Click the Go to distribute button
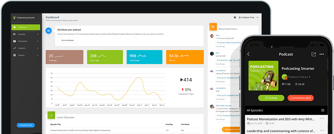 (x=67, y=41)
